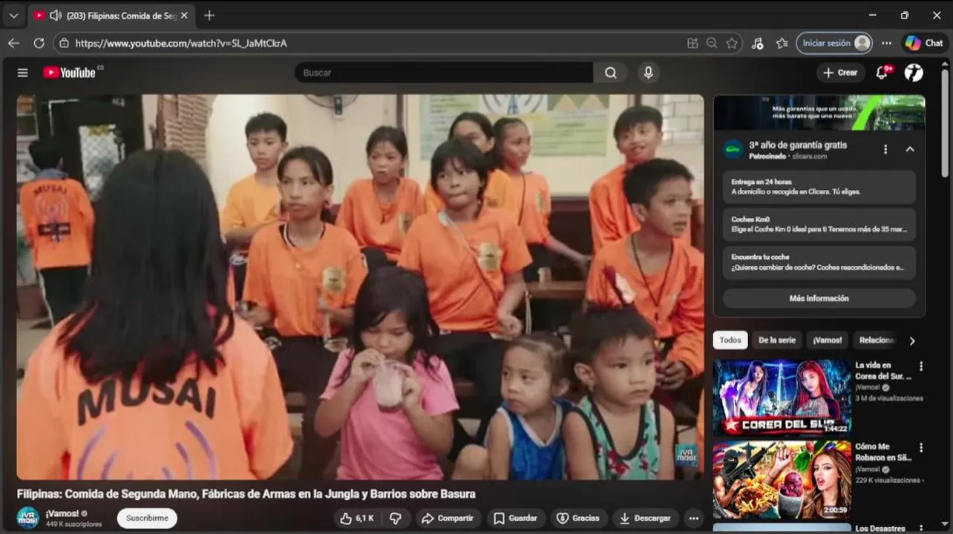Screen dimensions: 953x534
Task: Click the Crear button
Action: 840,73
